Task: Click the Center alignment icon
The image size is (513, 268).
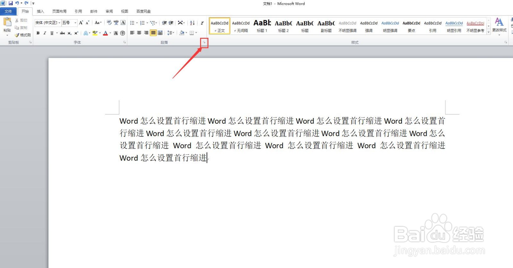Action: point(139,33)
